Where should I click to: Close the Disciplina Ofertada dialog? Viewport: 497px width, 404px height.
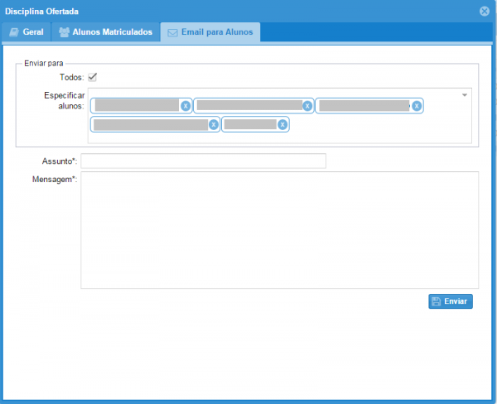[x=485, y=11]
